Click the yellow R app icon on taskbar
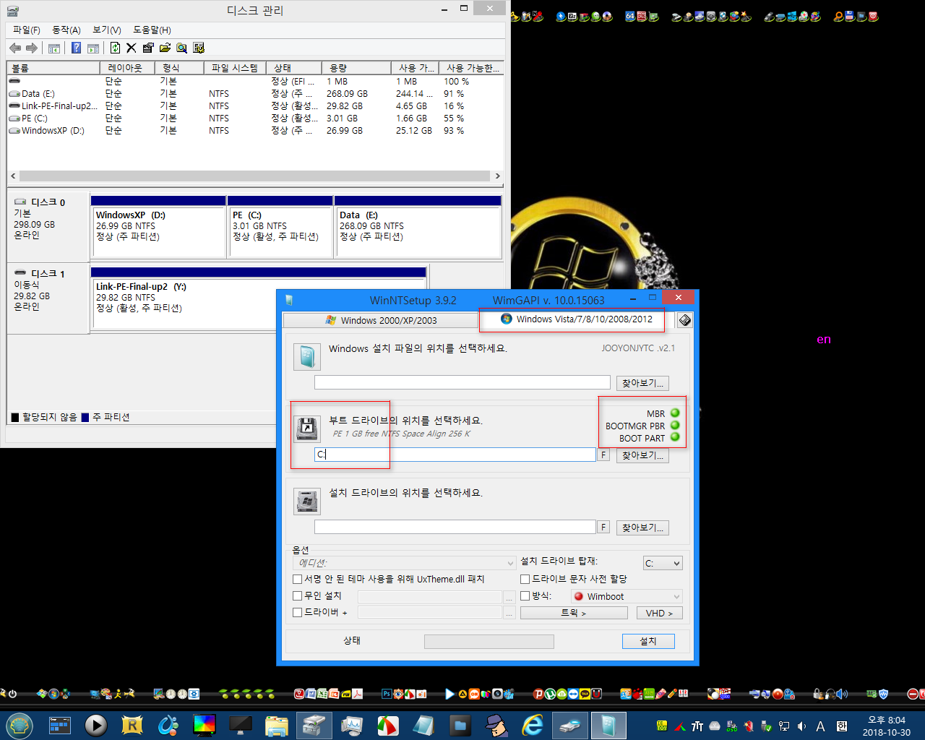 pyautogui.click(x=132, y=725)
